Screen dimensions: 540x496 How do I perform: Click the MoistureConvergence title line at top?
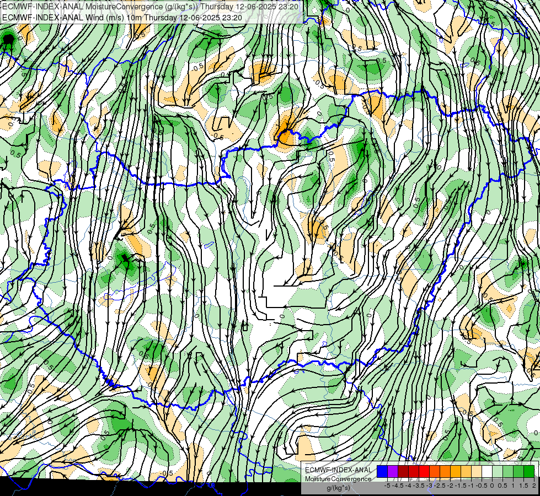[151, 7]
